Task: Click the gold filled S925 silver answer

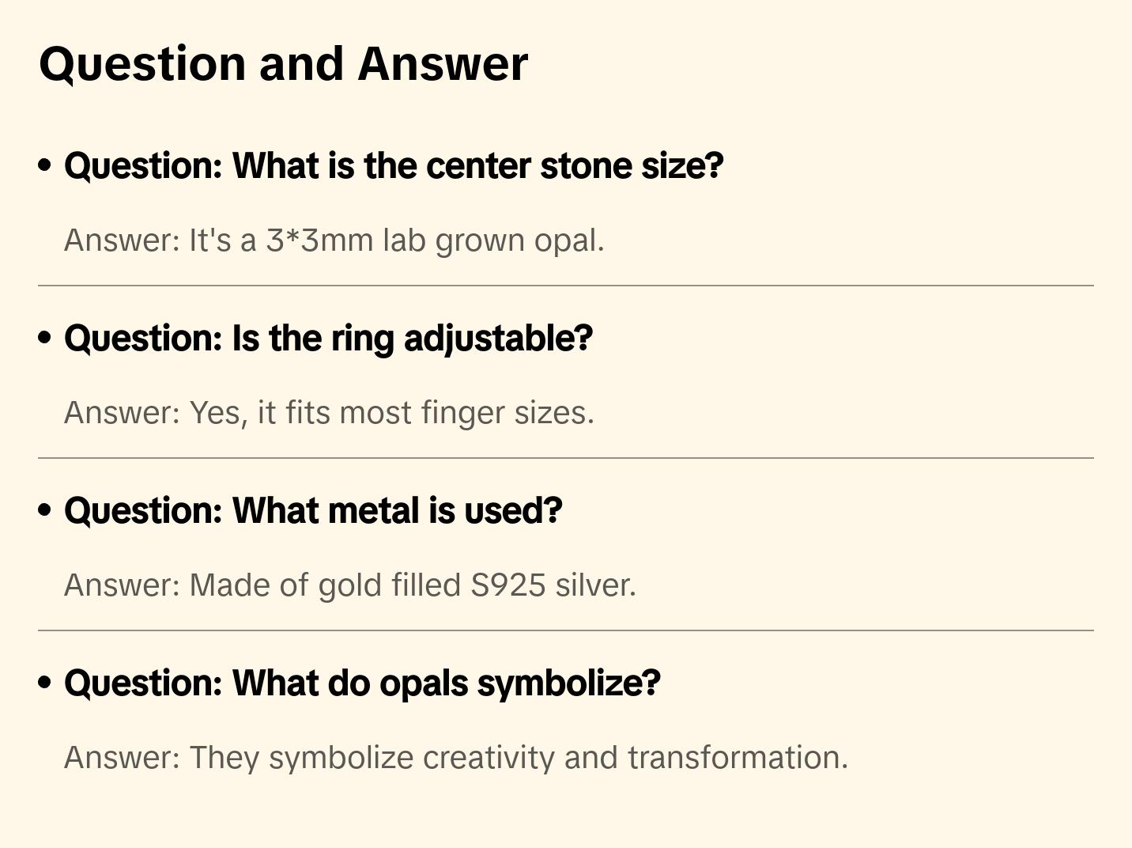Action: [x=349, y=585]
